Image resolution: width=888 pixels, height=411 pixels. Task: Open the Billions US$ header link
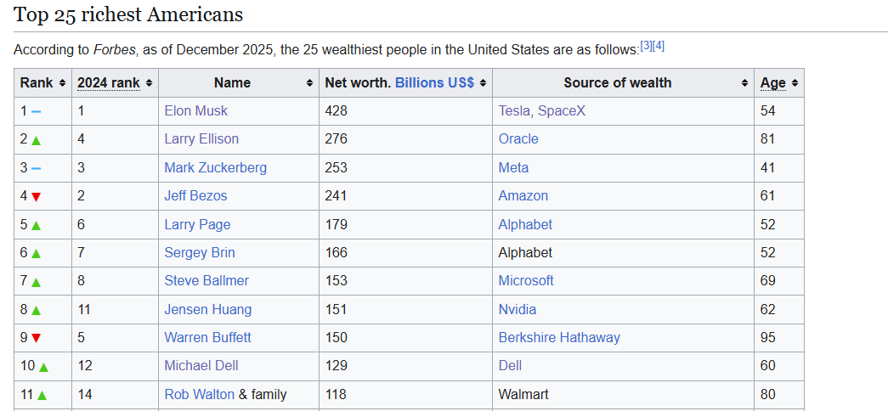pyautogui.click(x=434, y=82)
